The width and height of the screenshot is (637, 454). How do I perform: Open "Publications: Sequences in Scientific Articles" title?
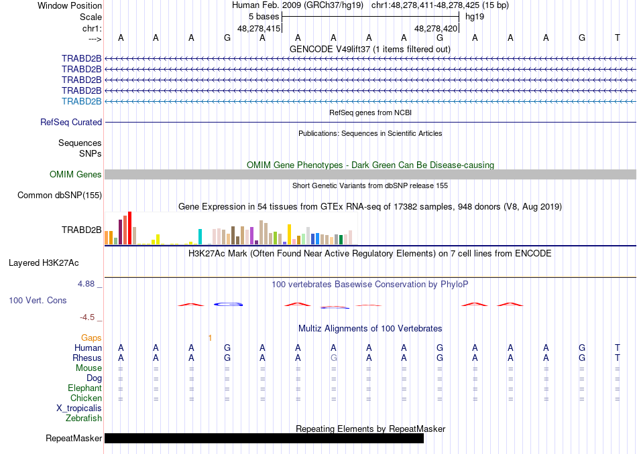[x=370, y=133]
